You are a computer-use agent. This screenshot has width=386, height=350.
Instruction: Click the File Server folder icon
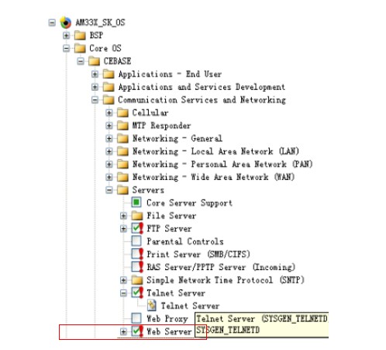point(137,216)
